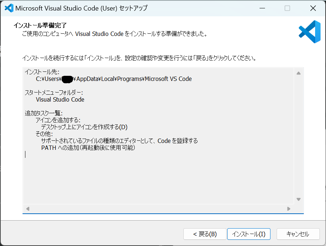Image resolution: width=326 pixels, height=246 pixels.
Task: Click the install path line ending Microsoft VS Code
Action: [x=114, y=79]
